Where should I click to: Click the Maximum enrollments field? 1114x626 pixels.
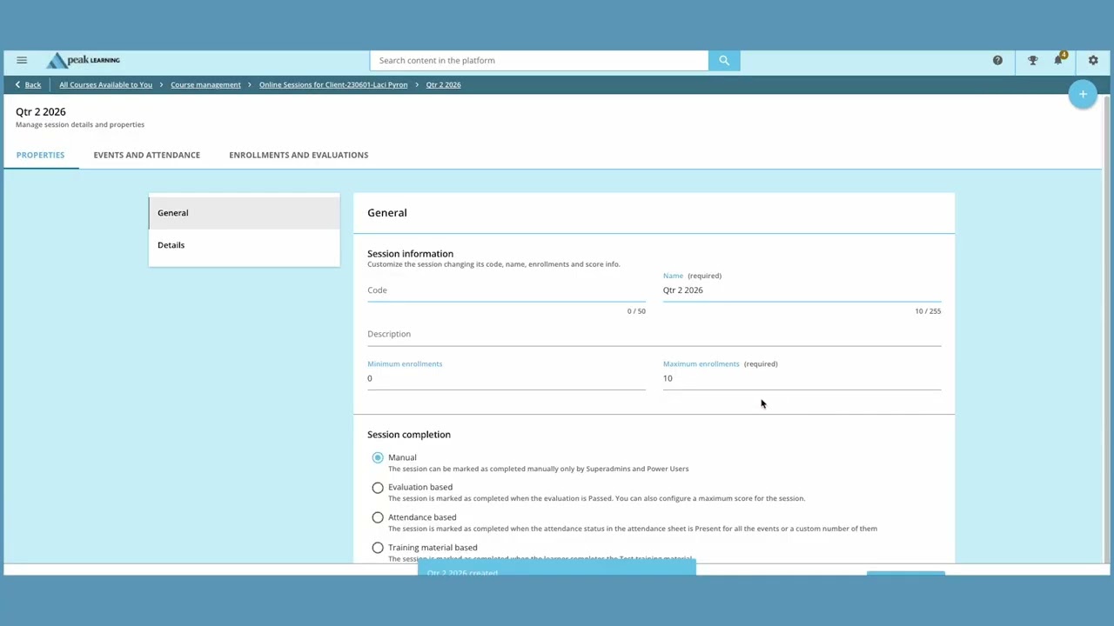(802, 378)
